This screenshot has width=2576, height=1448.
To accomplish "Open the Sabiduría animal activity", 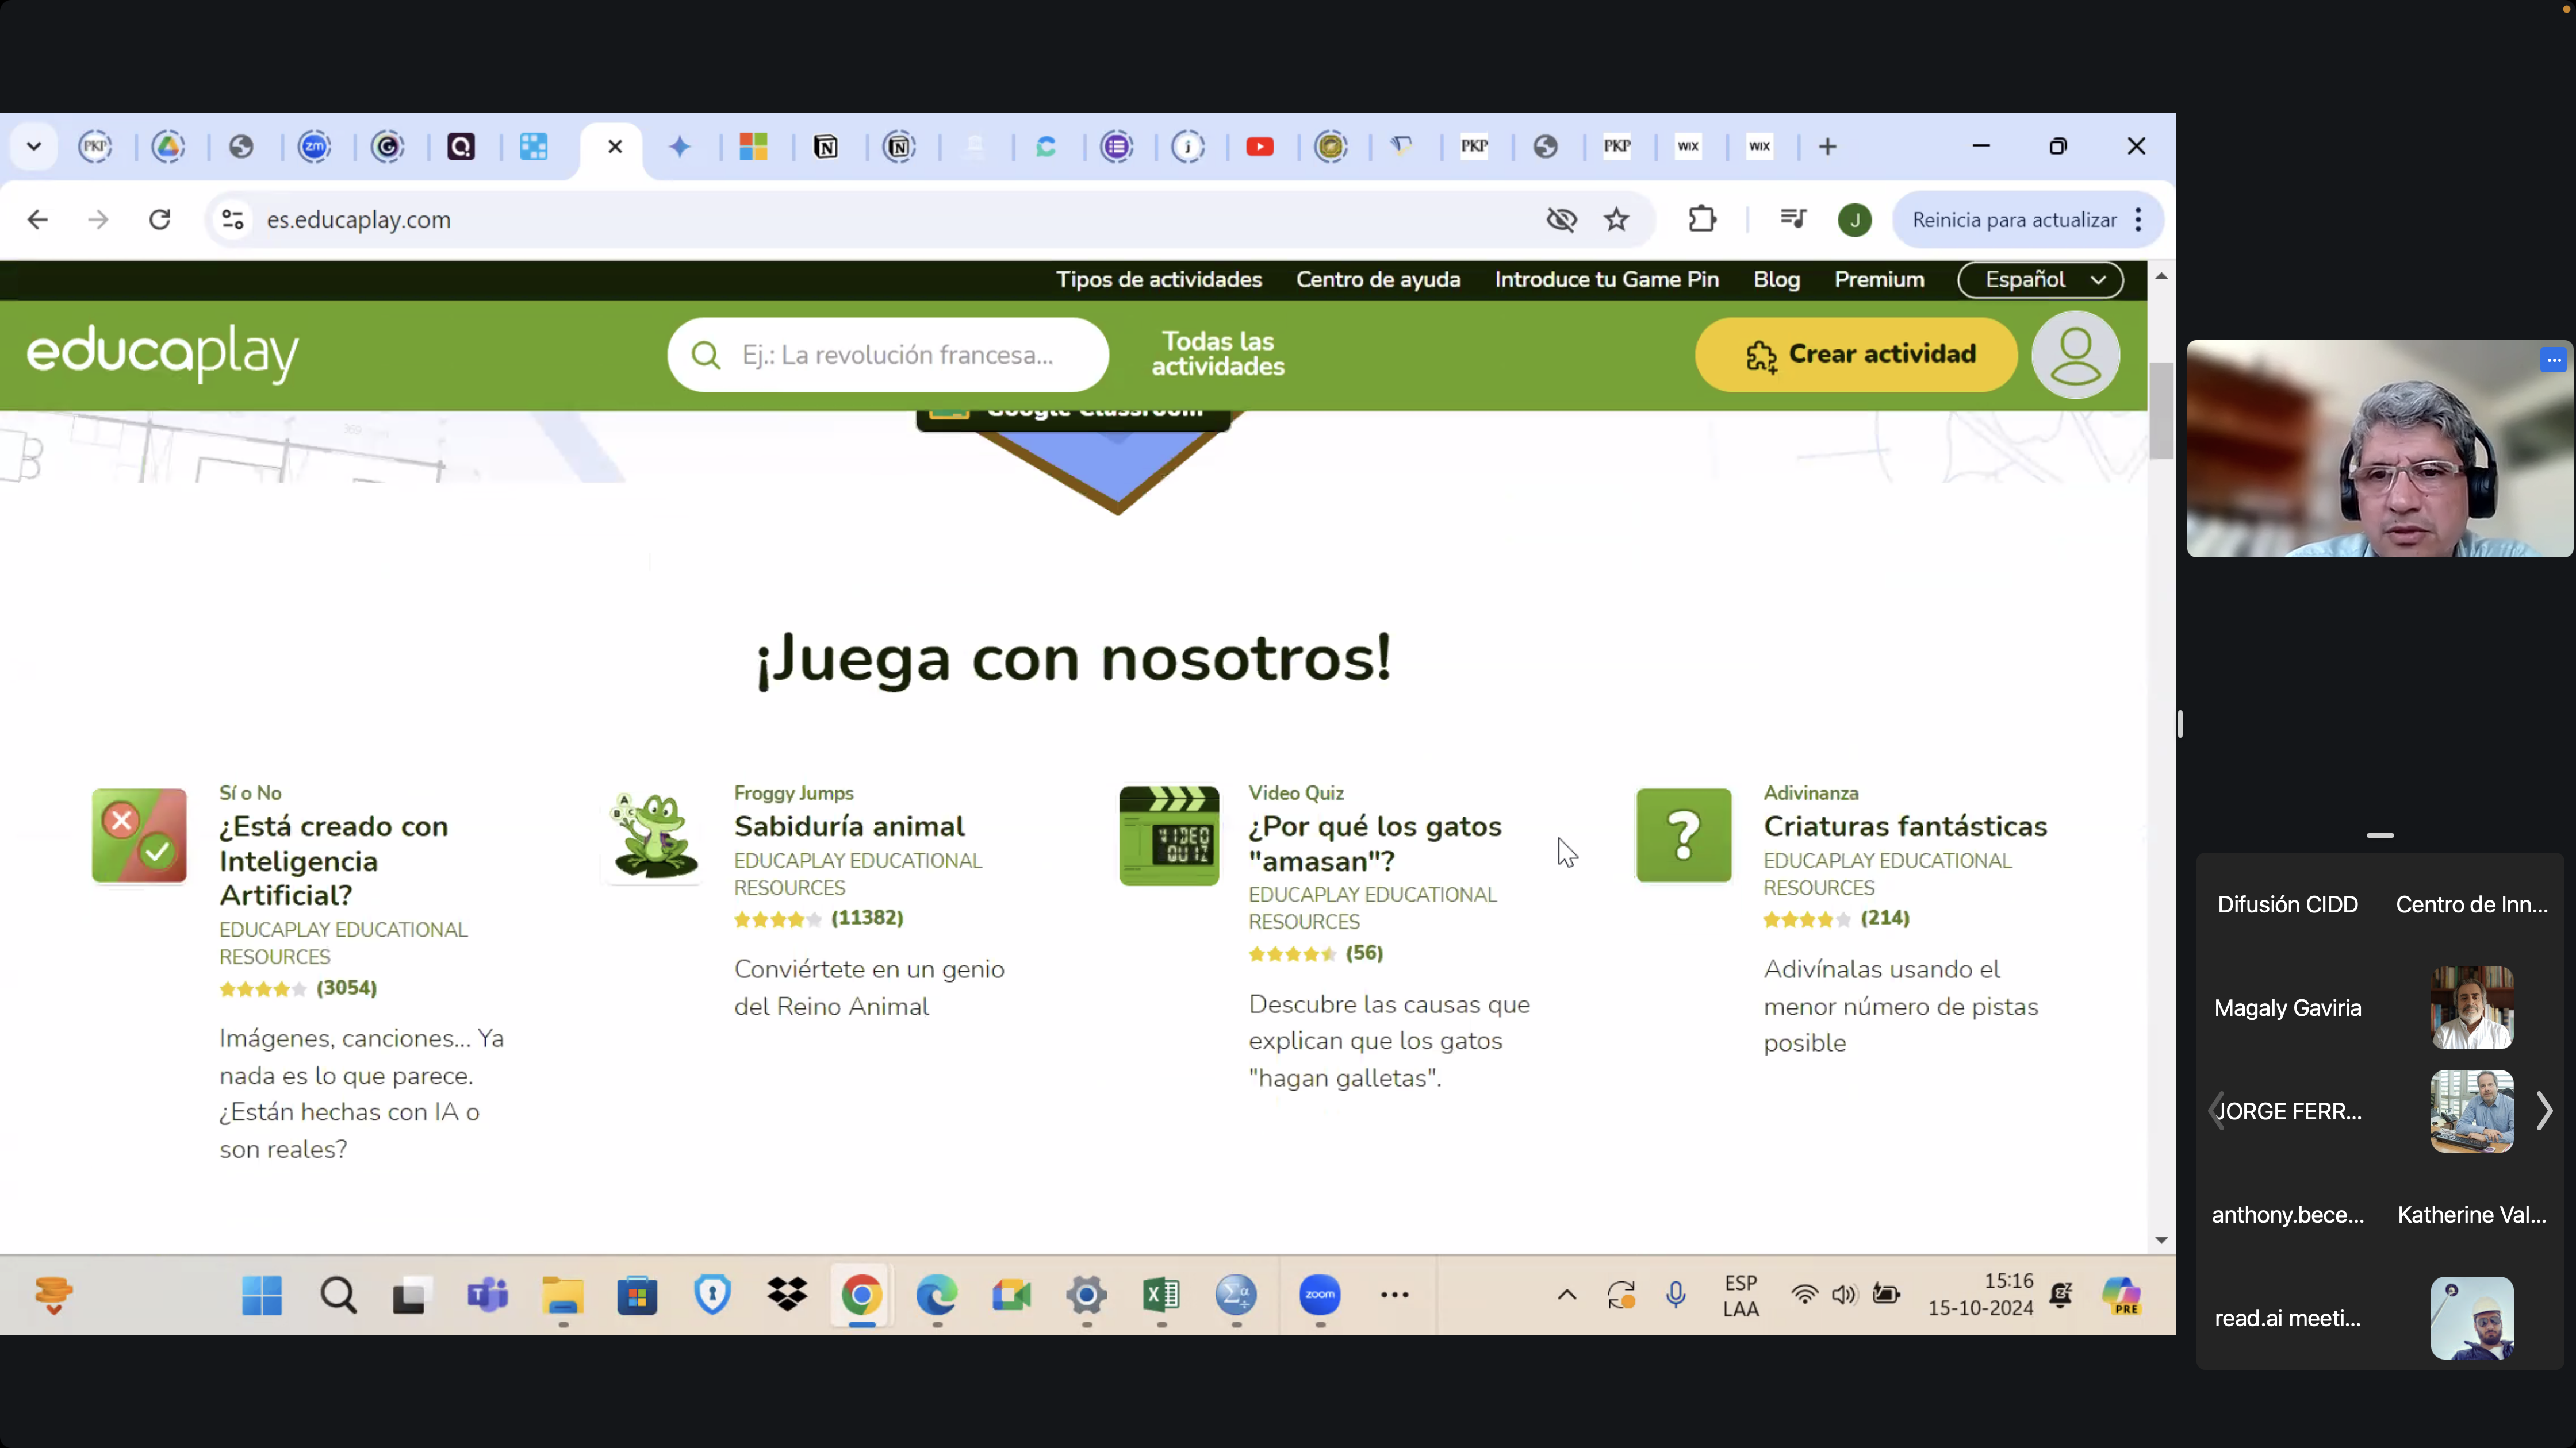I will [x=849, y=826].
